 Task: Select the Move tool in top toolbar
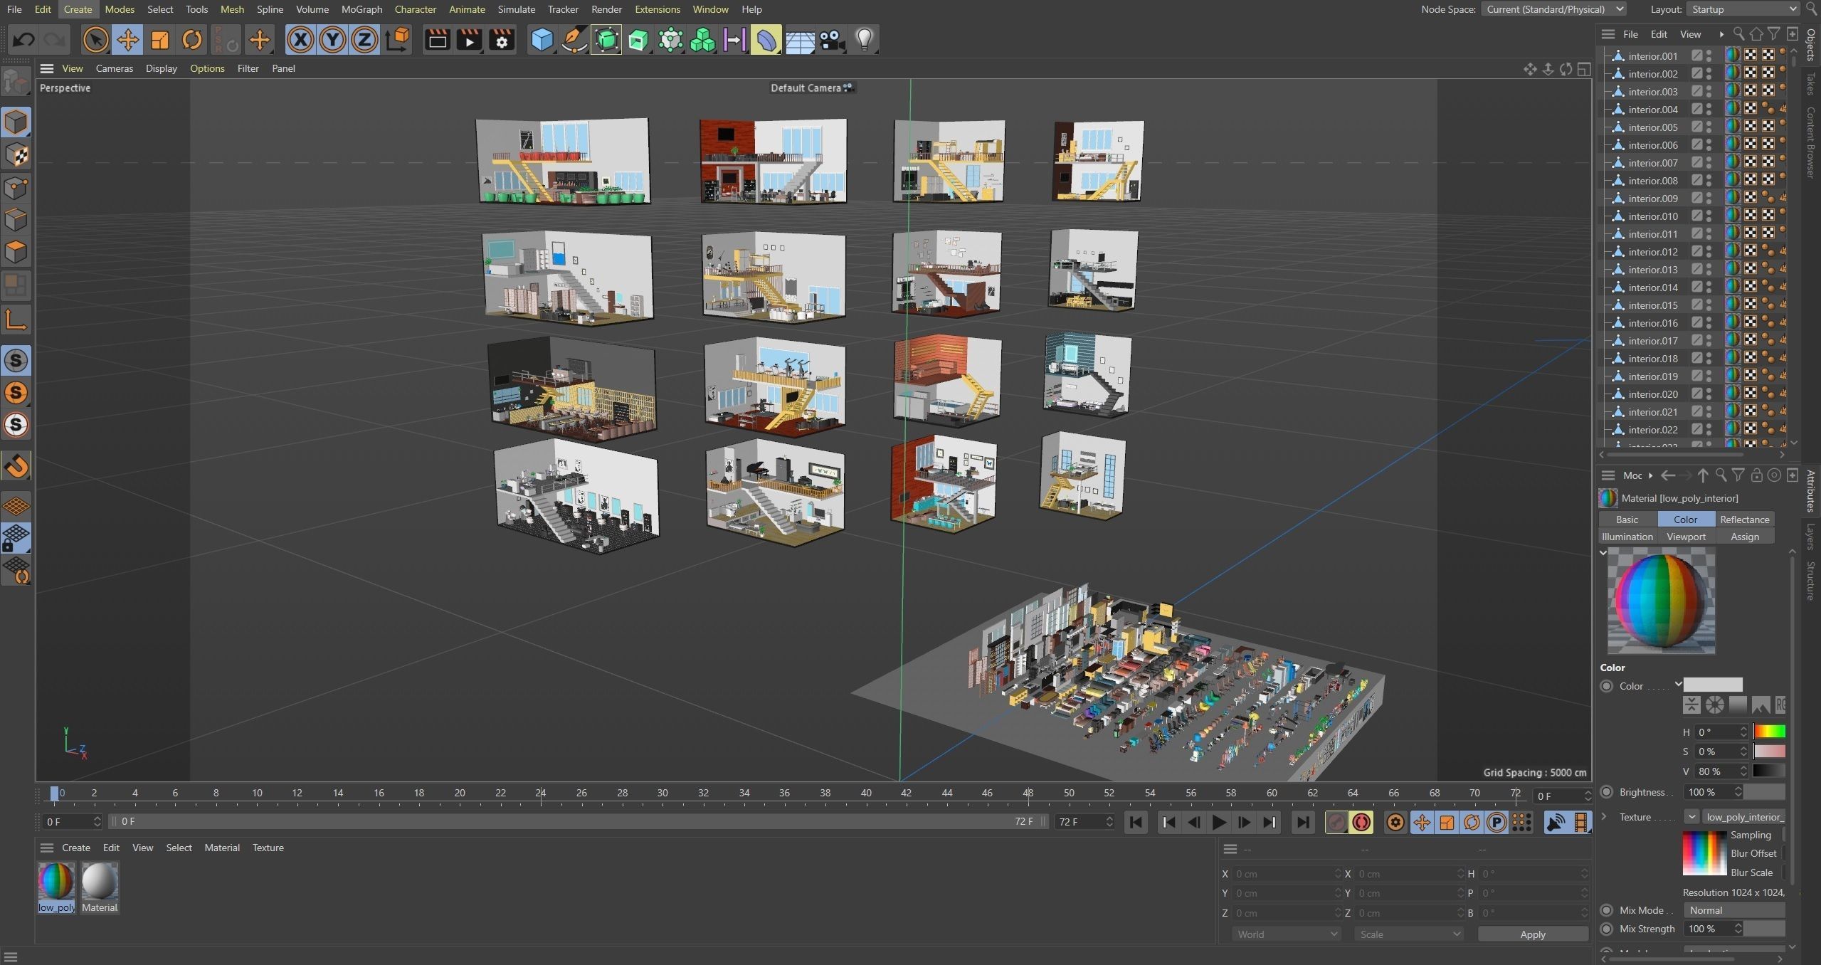pos(127,40)
